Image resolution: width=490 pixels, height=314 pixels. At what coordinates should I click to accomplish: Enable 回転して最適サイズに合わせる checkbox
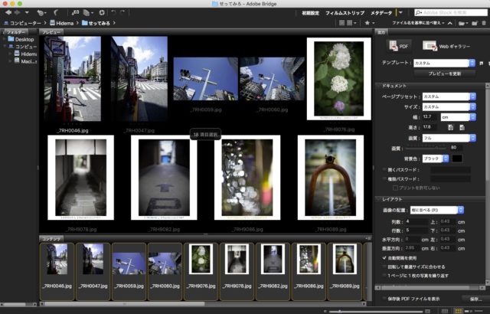click(384, 267)
